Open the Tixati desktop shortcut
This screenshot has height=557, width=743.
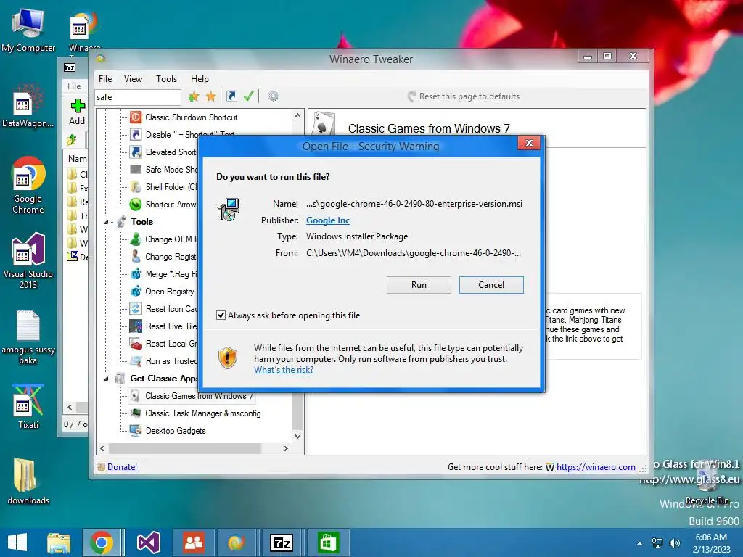pos(28,406)
